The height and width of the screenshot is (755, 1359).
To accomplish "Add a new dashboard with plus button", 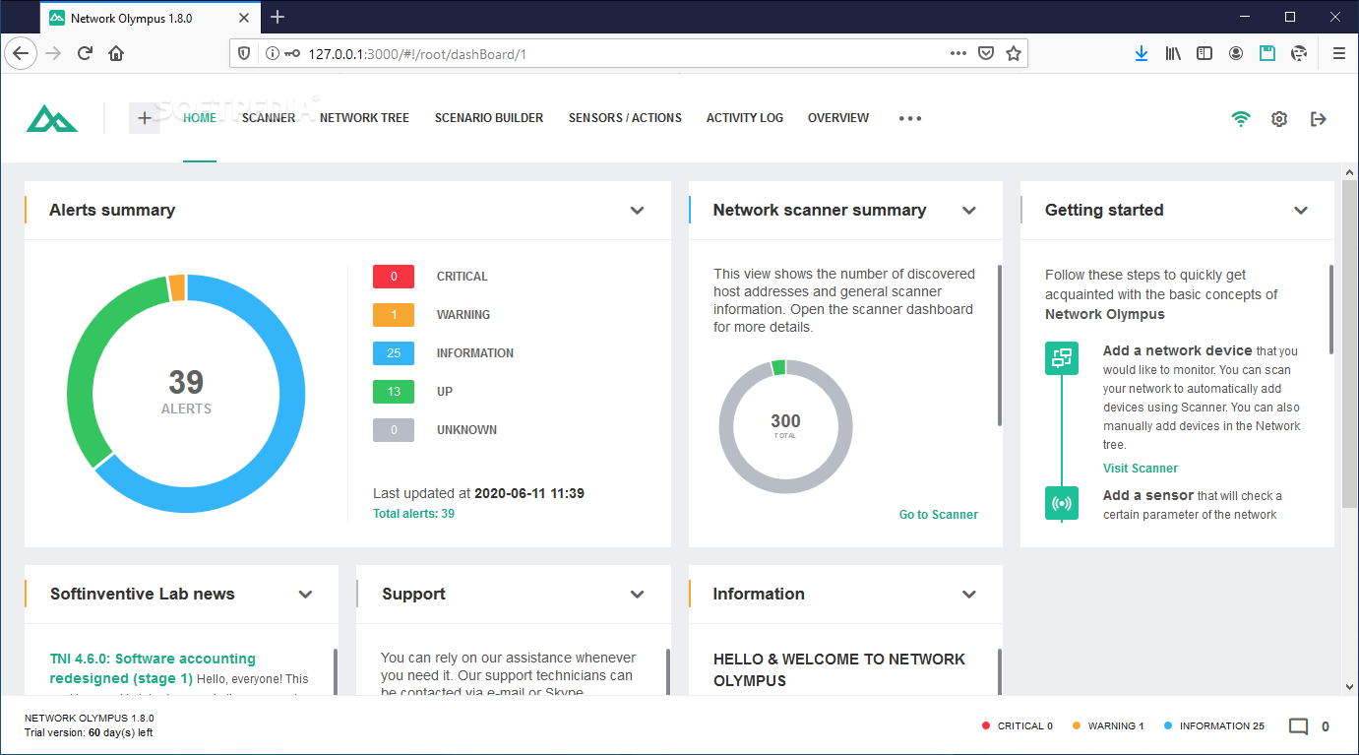I will coord(145,118).
